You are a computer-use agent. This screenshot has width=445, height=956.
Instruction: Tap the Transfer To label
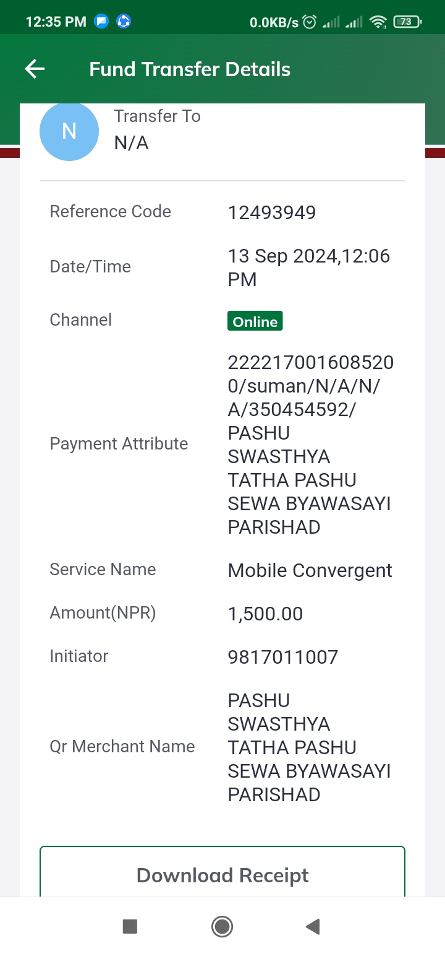point(157,116)
